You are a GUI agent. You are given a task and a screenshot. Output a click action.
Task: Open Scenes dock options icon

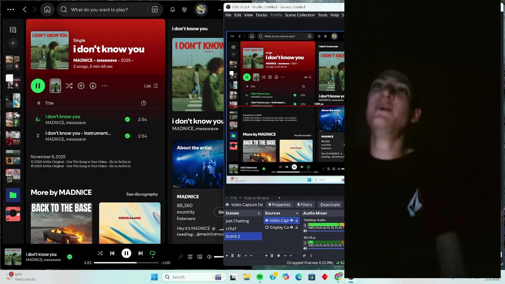click(259, 213)
